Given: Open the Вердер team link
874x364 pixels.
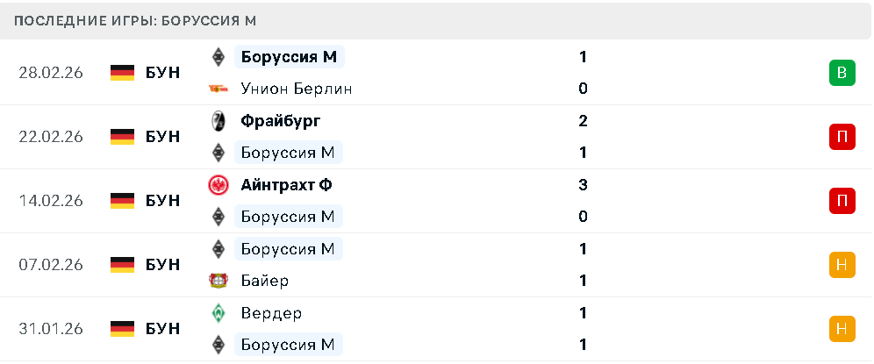Looking at the screenshot, I should coord(271,313).
